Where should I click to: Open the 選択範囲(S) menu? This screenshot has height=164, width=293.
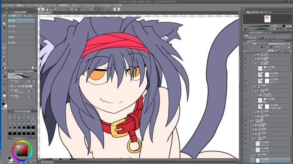(x=64, y=6)
